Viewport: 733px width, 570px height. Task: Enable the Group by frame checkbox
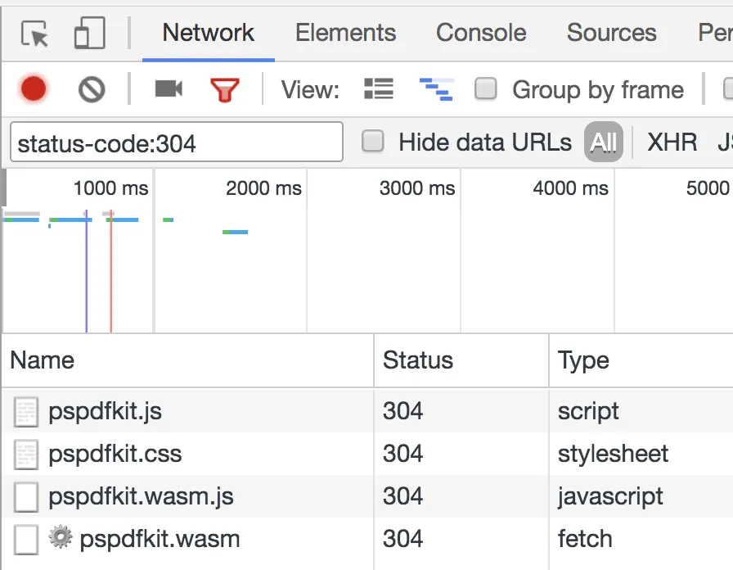486,89
